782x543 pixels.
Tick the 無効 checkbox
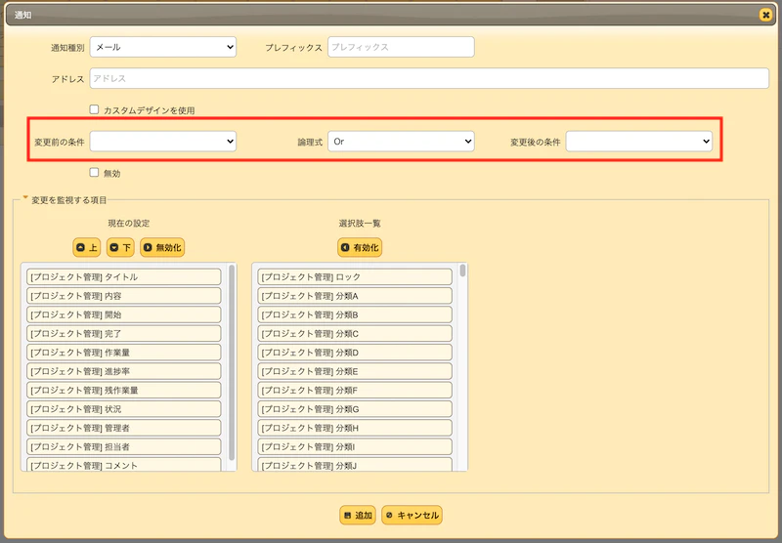(x=94, y=172)
